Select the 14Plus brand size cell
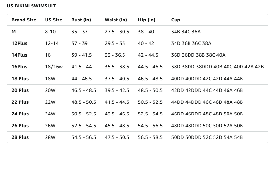 (20, 55)
